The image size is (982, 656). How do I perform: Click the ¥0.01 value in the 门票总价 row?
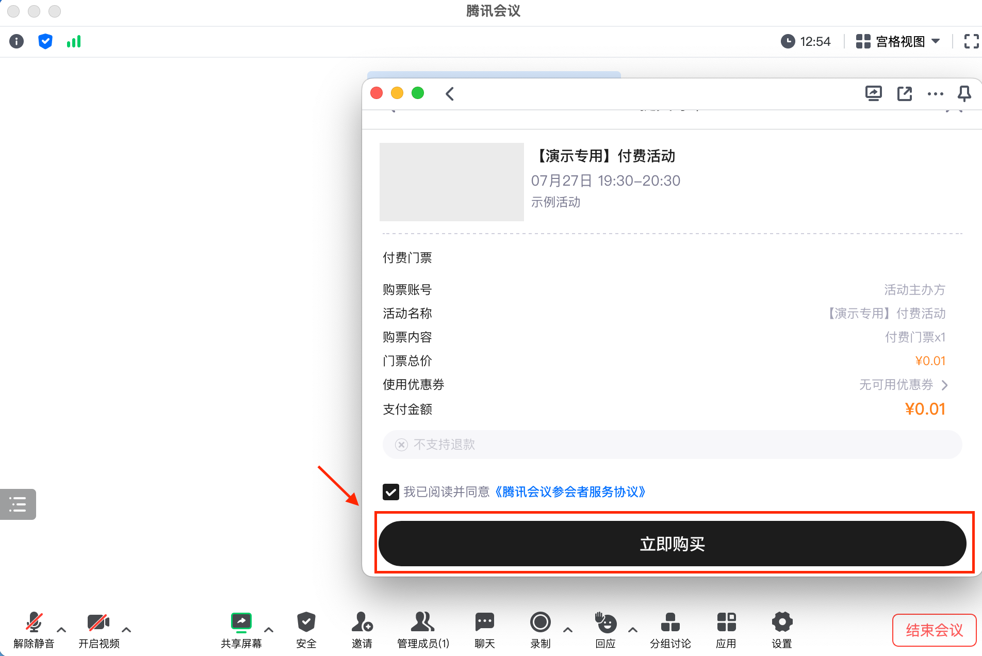930,361
